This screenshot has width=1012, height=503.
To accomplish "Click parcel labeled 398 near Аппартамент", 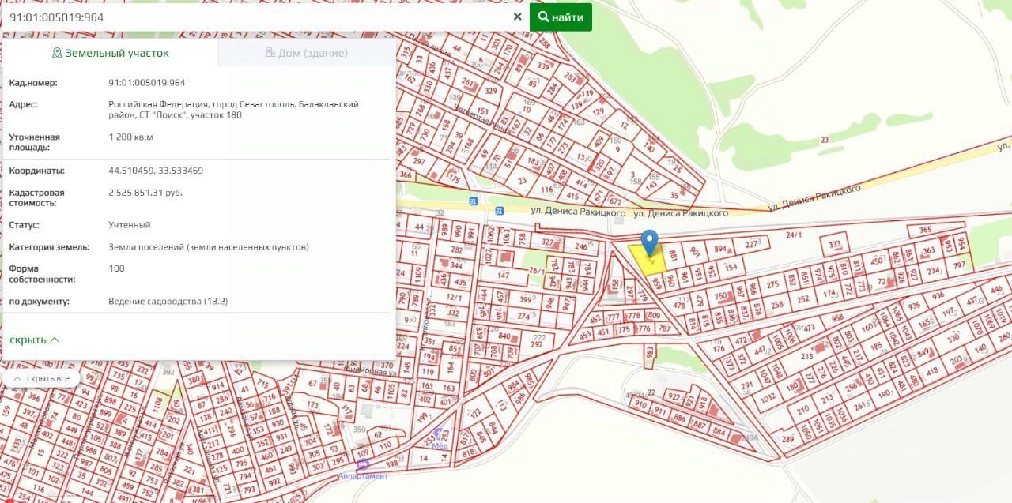I will pyautogui.click(x=391, y=464).
